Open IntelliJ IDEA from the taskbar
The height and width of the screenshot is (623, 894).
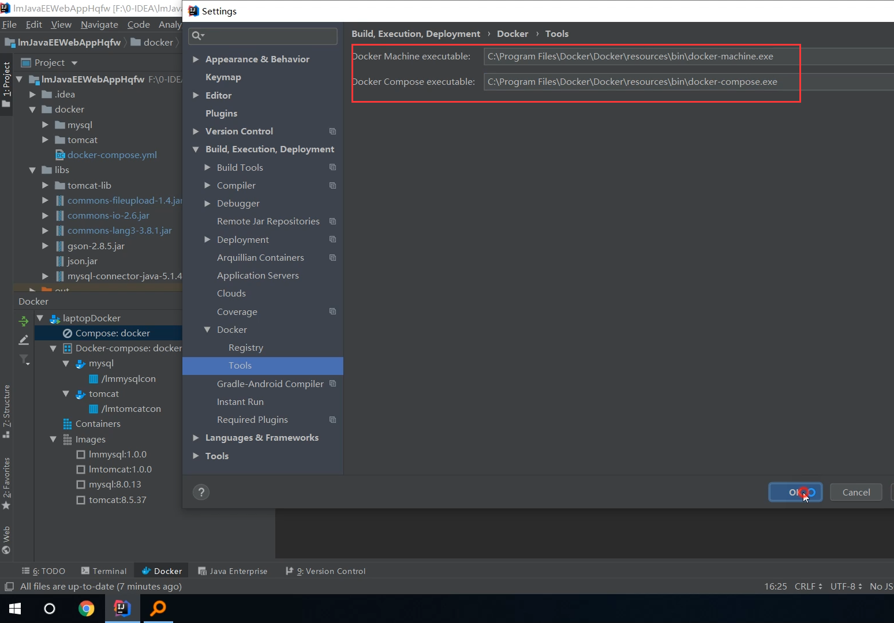tap(122, 609)
